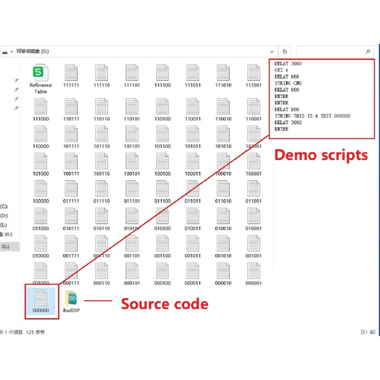Screen dimensions: 380x380
Task: Select the 001001 file
Action: tap(253, 247)
